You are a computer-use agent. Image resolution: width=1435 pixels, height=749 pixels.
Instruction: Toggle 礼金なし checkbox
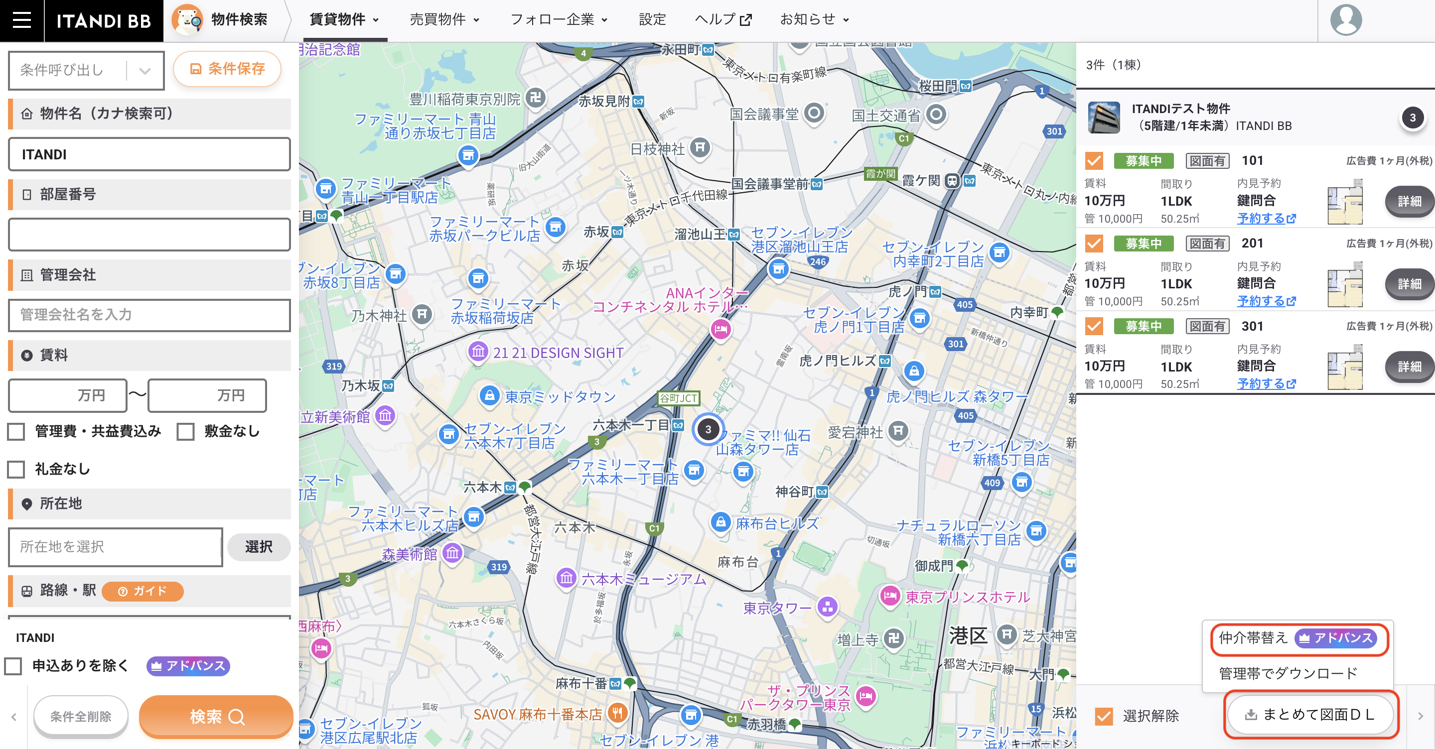point(16,470)
